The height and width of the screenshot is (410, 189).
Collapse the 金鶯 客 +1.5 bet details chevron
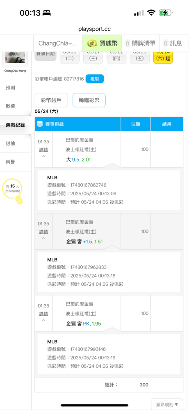point(43,238)
